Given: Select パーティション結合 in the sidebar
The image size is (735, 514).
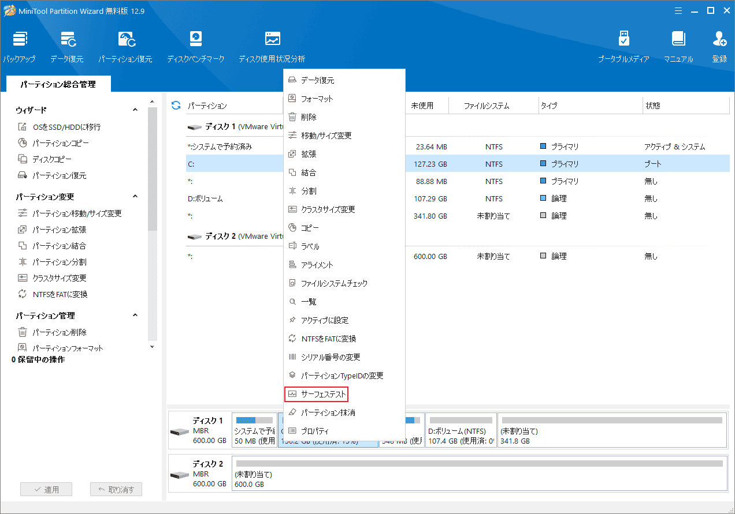Looking at the screenshot, I should [52, 246].
